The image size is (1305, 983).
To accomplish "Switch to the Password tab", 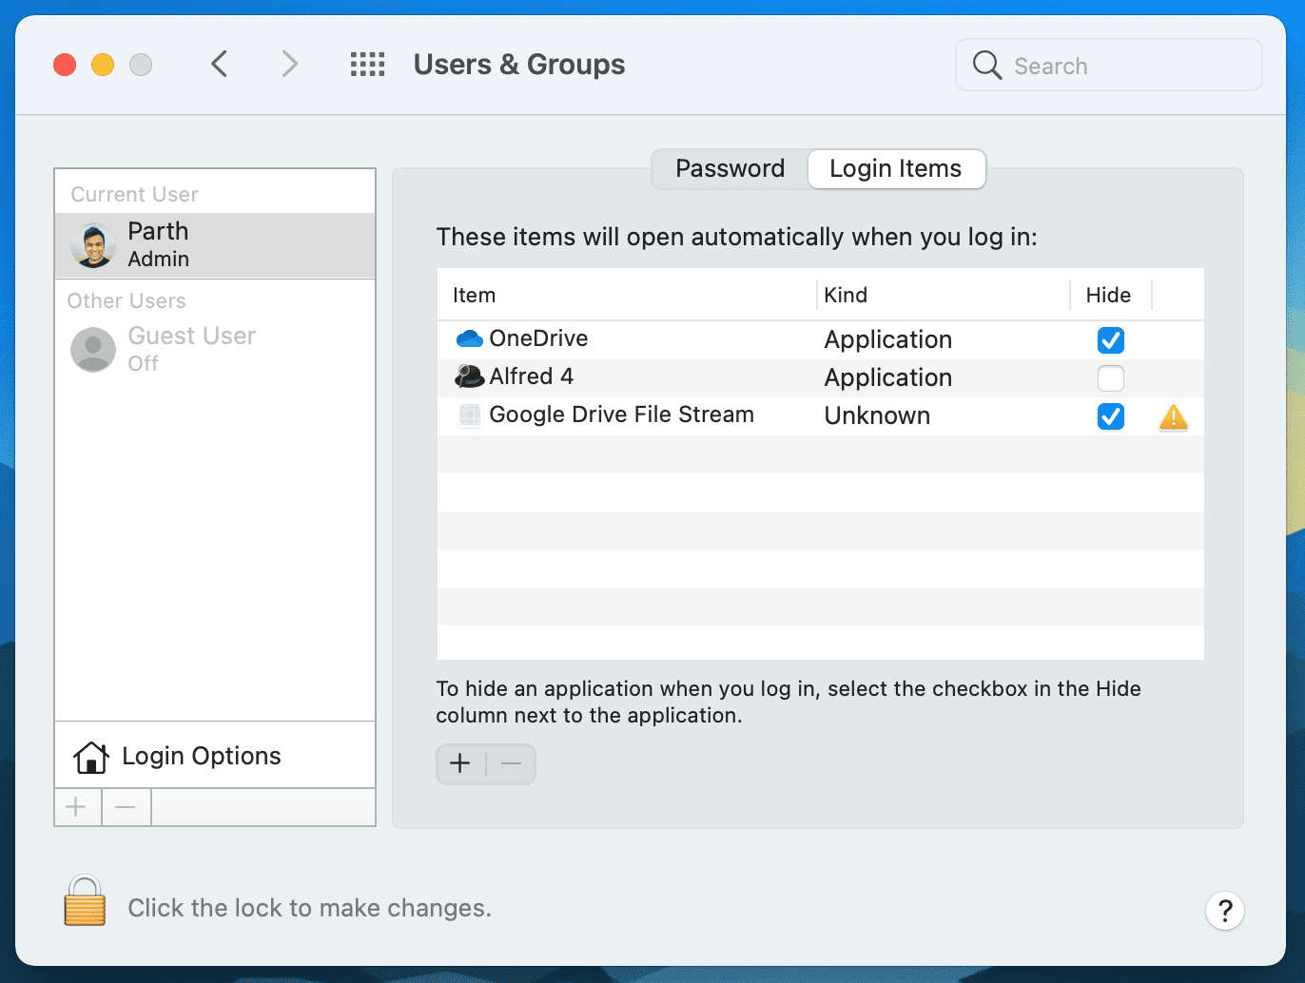I will [730, 169].
